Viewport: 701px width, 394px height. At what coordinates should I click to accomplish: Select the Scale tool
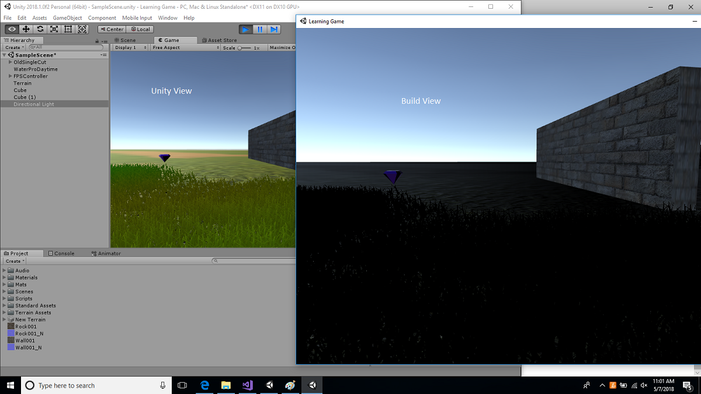click(x=54, y=29)
